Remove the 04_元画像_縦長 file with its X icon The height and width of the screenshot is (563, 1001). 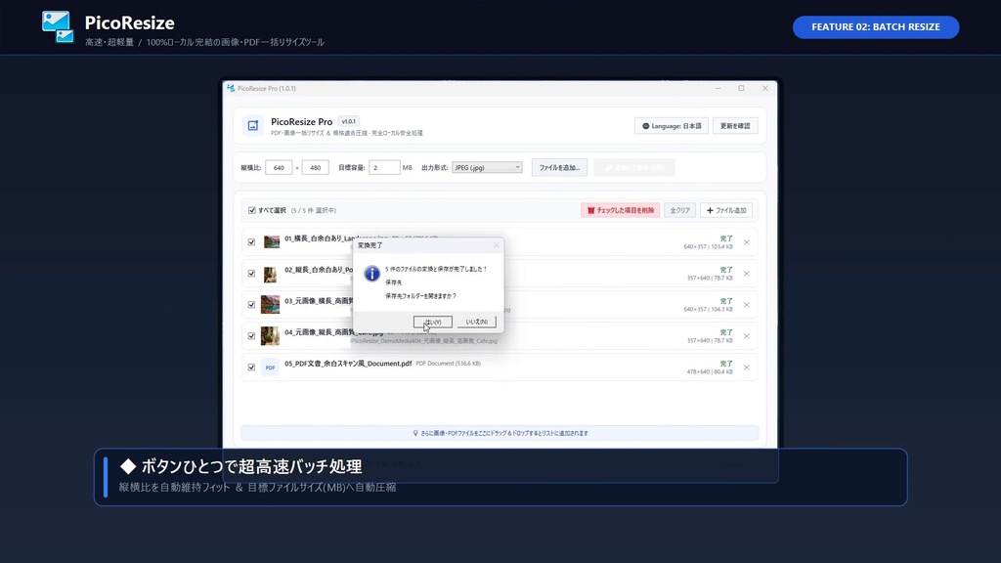click(x=746, y=336)
